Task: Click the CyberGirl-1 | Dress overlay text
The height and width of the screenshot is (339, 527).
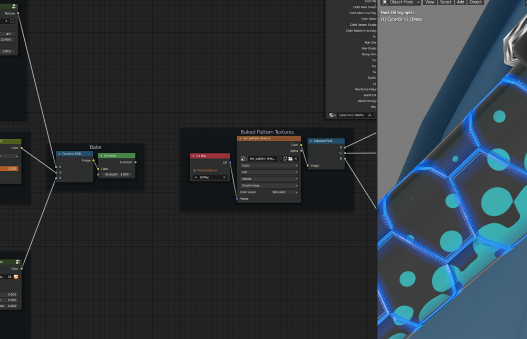Action: 401,20
